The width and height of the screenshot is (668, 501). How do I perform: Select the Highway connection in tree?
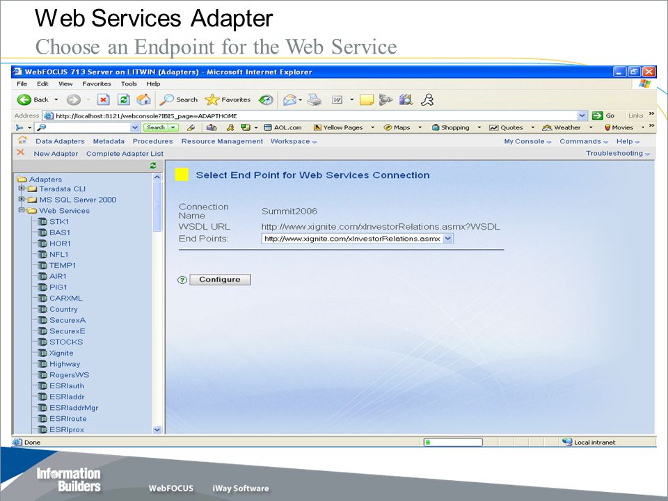(65, 364)
